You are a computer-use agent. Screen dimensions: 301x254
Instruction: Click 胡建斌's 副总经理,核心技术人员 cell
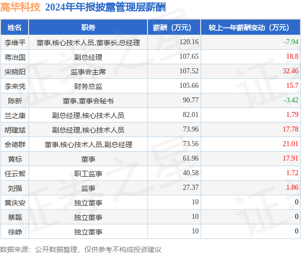[x=88, y=130]
